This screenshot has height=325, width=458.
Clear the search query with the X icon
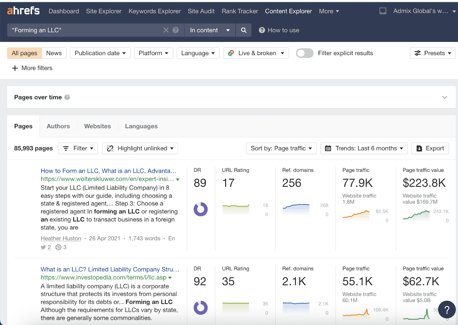coord(166,30)
